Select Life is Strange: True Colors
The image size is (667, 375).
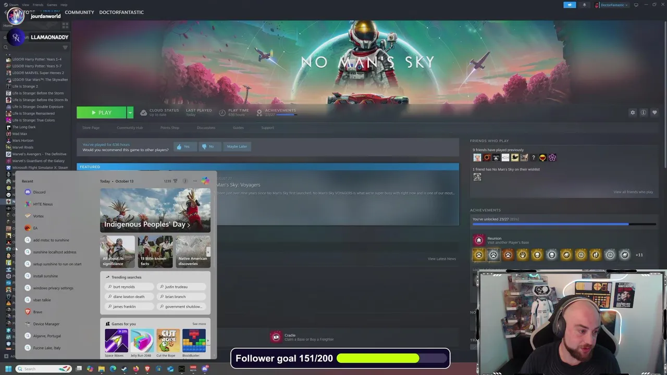coord(33,120)
